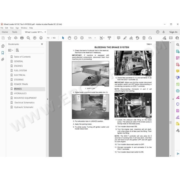This screenshot has height=180, width=180.
Task: Click the stamp tool icon
Action: (x=138, y=38)
